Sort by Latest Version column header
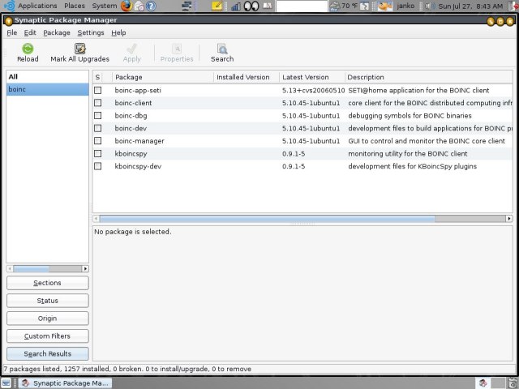This screenshot has height=389, width=519. point(311,77)
